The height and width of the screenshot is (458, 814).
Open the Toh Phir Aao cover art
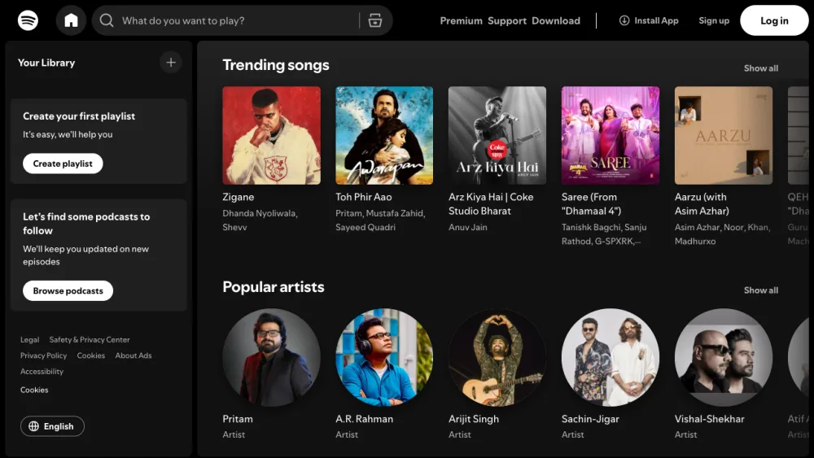384,135
